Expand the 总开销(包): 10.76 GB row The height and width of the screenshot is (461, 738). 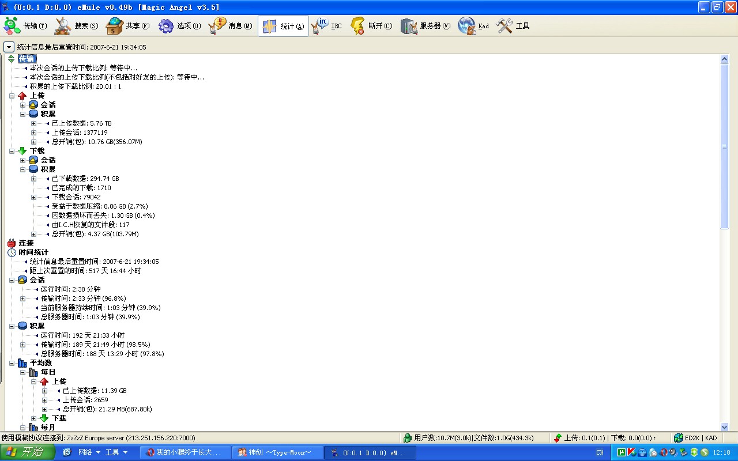click(33, 142)
